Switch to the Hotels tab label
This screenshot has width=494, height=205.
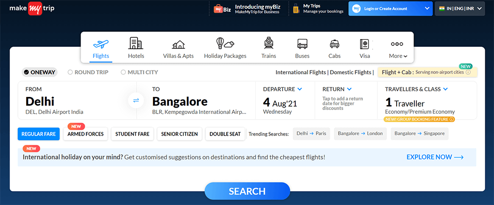pyautogui.click(x=136, y=56)
